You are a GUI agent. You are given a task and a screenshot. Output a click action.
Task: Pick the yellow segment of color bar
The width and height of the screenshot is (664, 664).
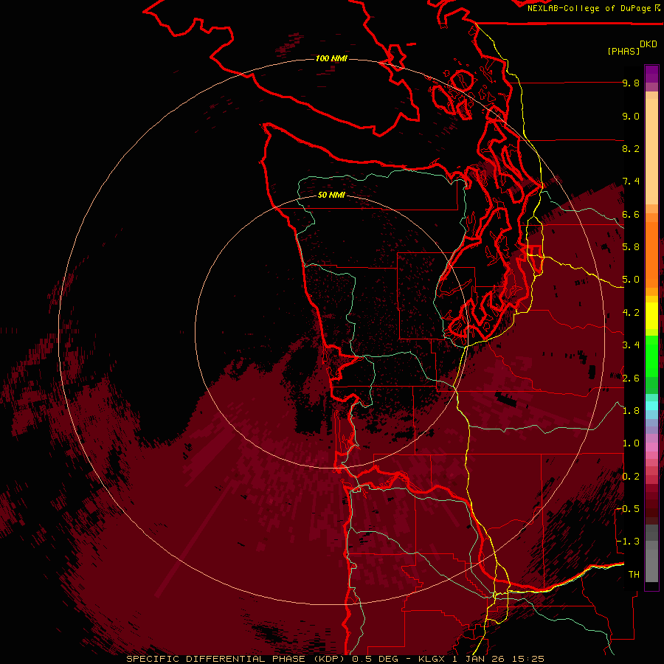pos(651,316)
